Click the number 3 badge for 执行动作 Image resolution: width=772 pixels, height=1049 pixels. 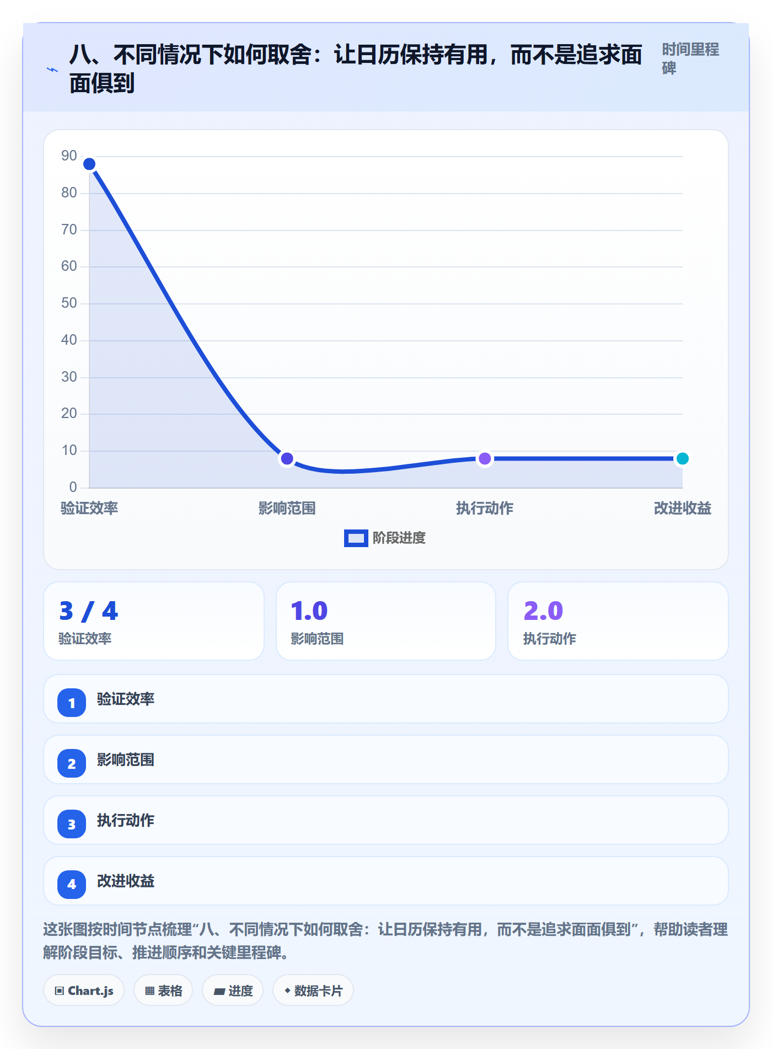pos(72,824)
